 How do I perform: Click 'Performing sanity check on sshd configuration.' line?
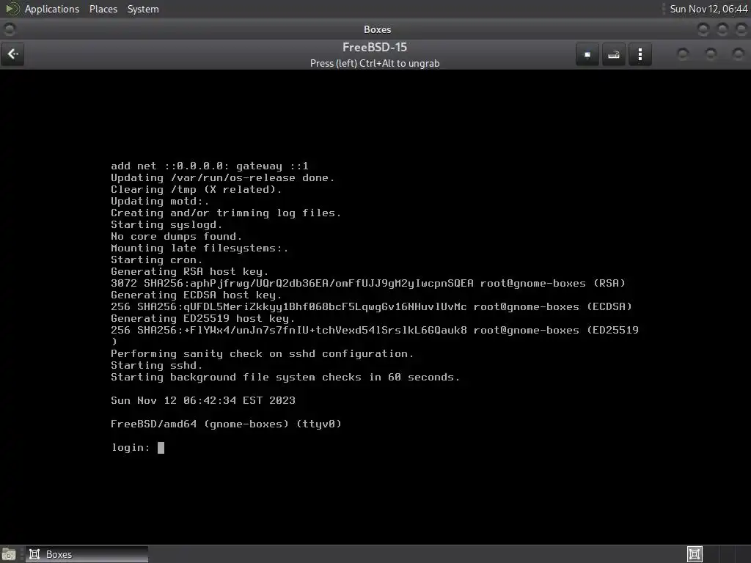click(x=262, y=354)
